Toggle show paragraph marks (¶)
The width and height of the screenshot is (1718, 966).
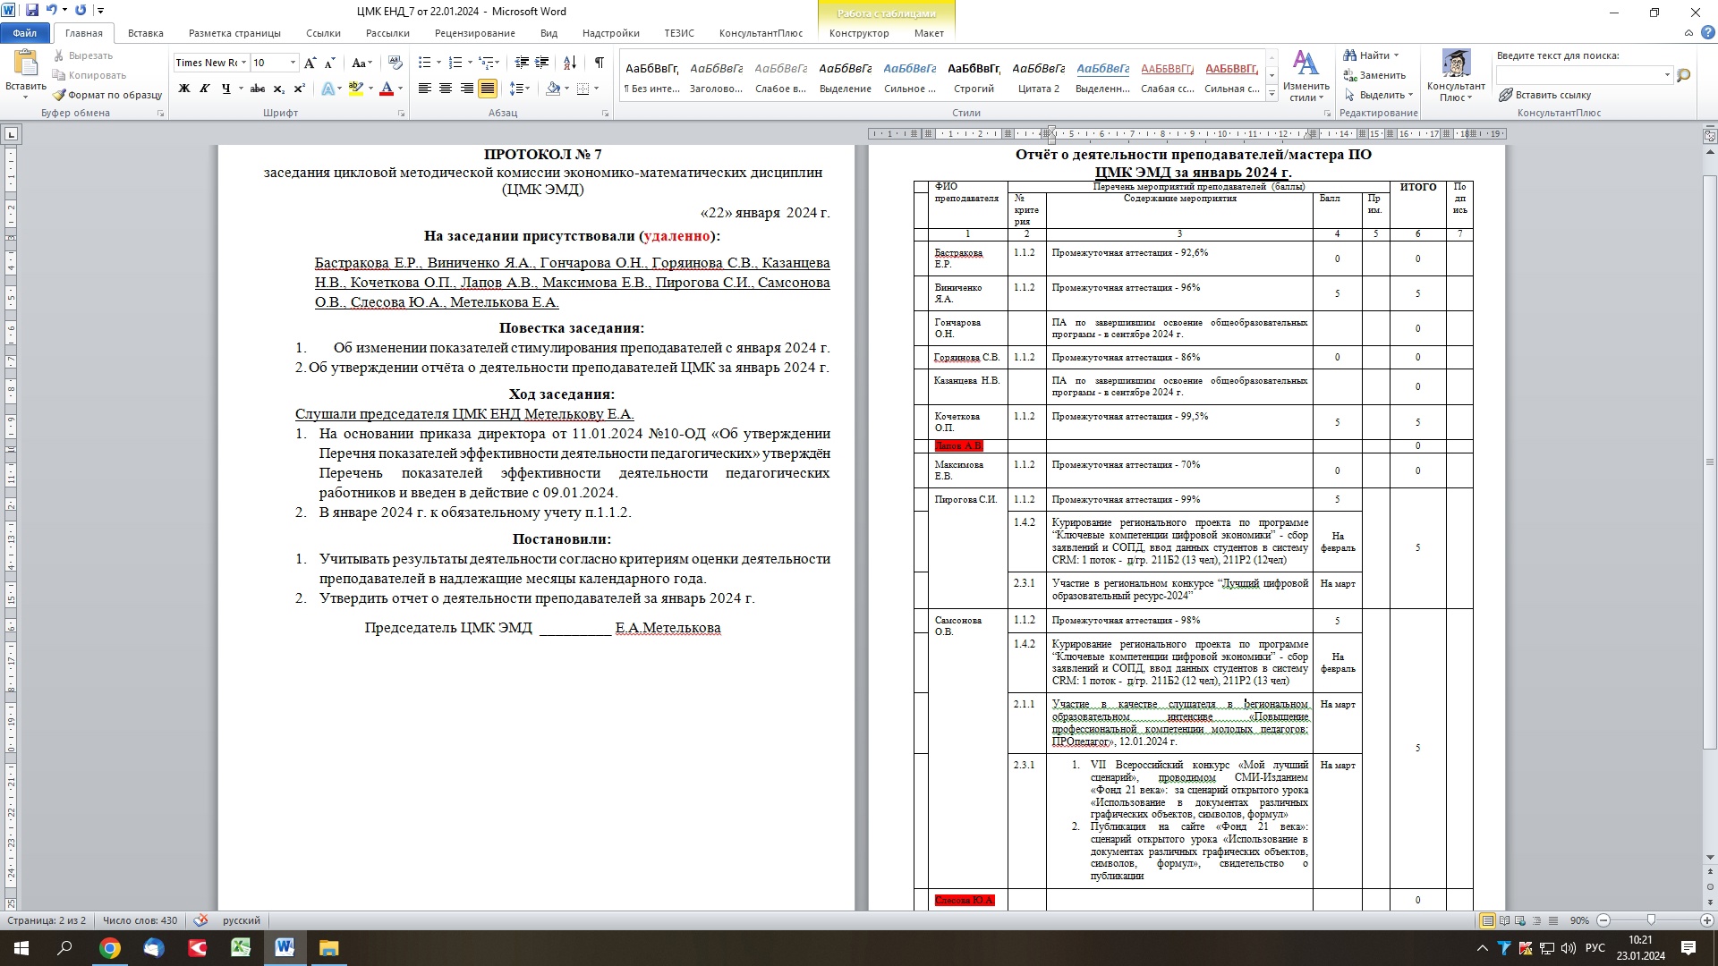pos(599,63)
